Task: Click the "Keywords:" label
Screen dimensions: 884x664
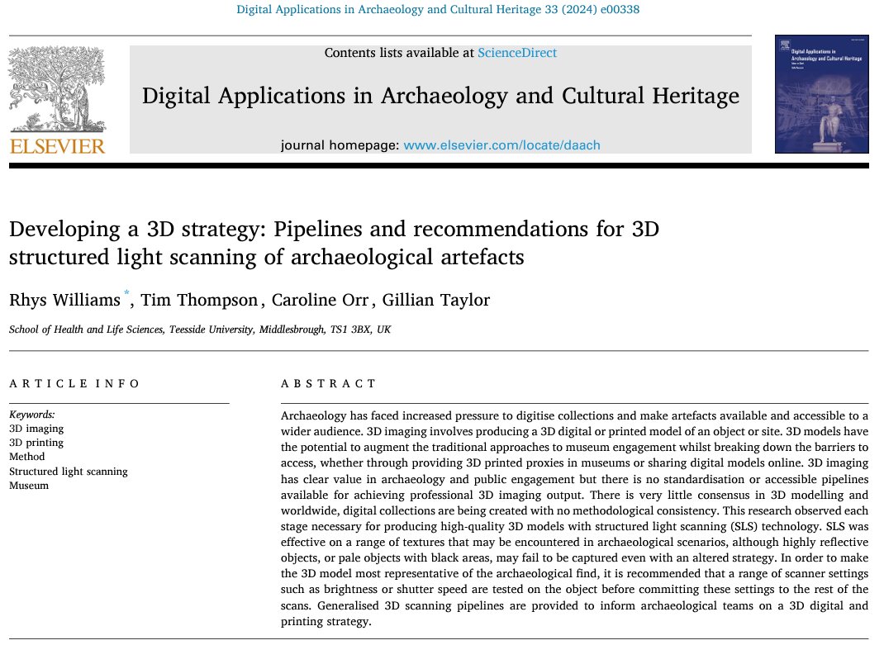Action: pos(32,415)
